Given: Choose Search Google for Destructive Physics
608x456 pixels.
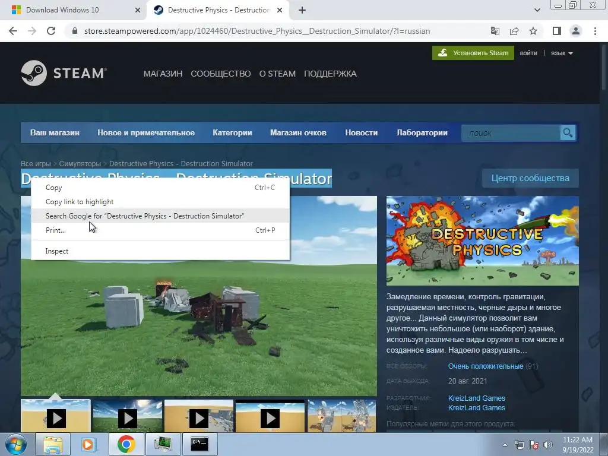Looking at the screenshot, I should (x=160, y=216).
